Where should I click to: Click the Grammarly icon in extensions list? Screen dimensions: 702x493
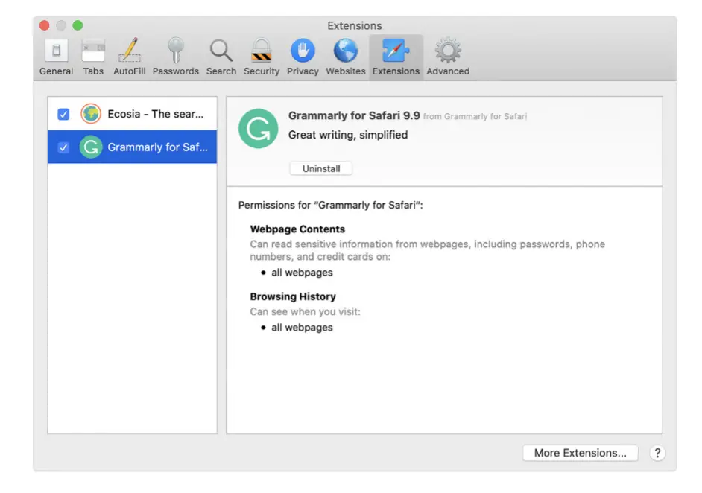coord(91,147)
